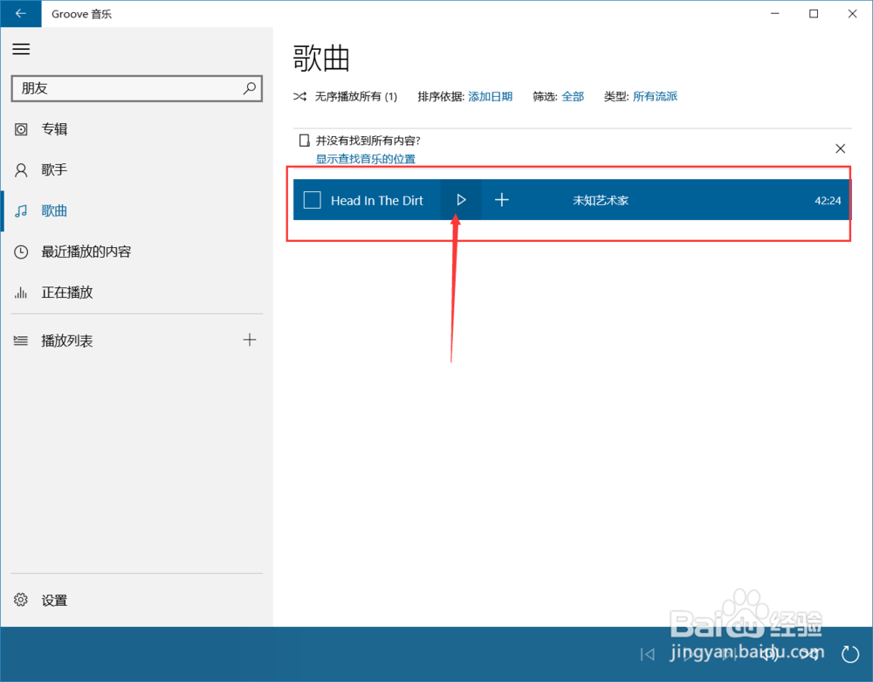
Task: Click the list icon beside 播放列表
Action: 21,341
